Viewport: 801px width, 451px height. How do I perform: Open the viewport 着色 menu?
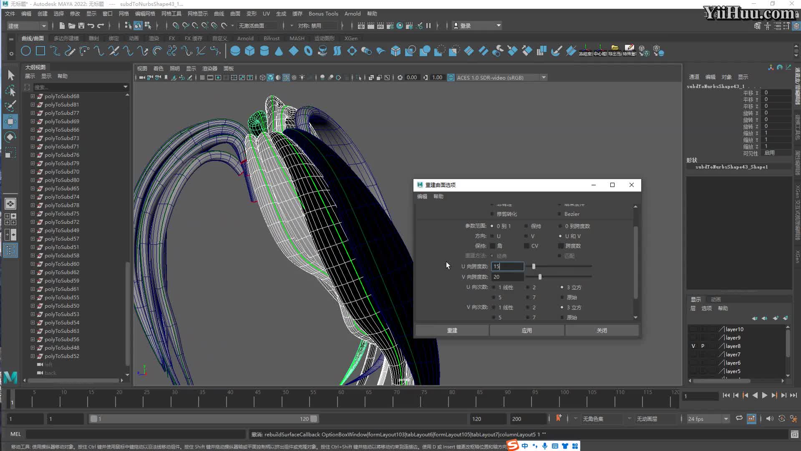point(159,68)
